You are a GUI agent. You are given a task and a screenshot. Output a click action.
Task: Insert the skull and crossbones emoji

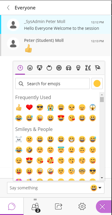point(19,139)
